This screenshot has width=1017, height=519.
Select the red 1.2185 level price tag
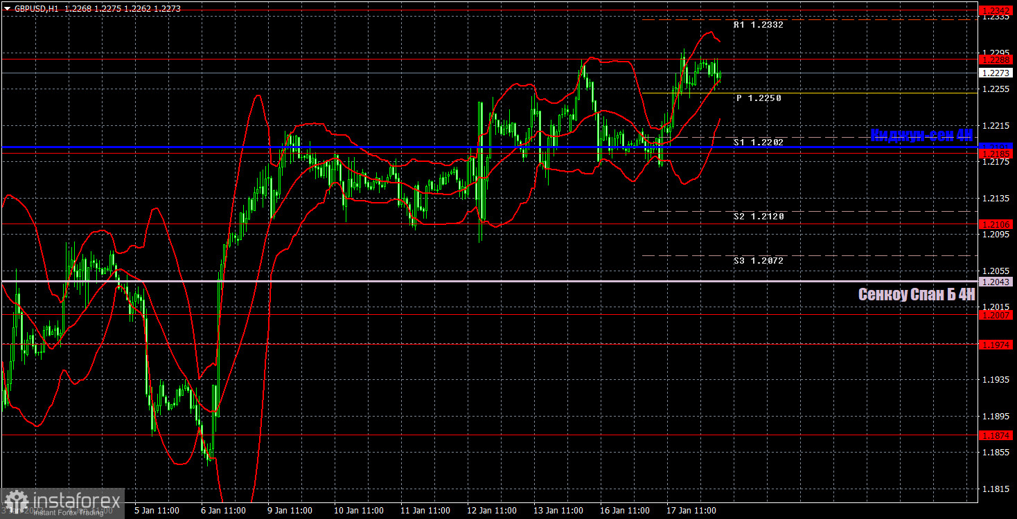point(997,154)
